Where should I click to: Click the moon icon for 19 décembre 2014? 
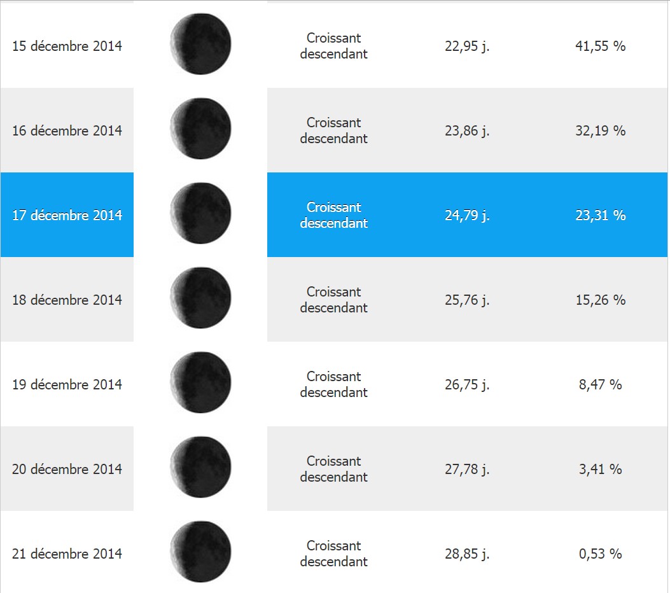[x=200, y=382]
